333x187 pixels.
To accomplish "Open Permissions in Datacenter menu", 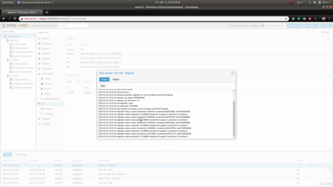I will (x=48, y=74).
